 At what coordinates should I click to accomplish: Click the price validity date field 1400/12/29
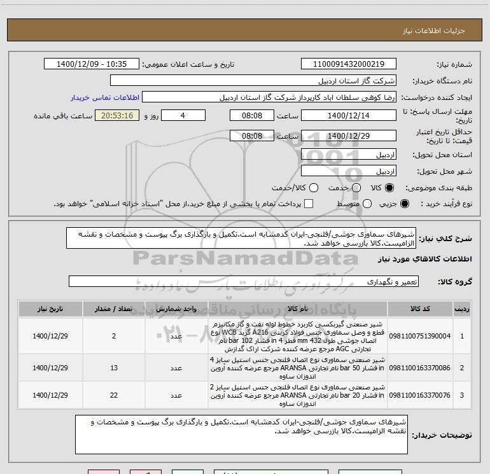(349, 136)
